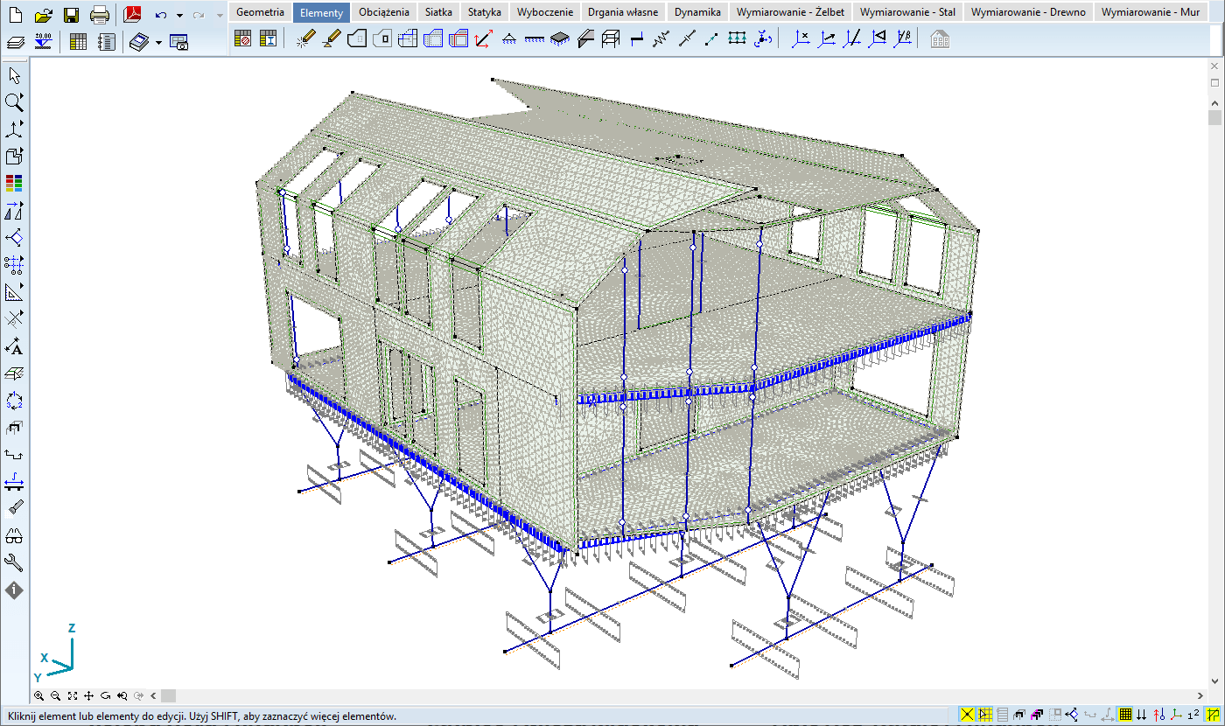Click the PDF export icon
The width and height of the screenshot is (1225, 726).
[x=132, y=15]
